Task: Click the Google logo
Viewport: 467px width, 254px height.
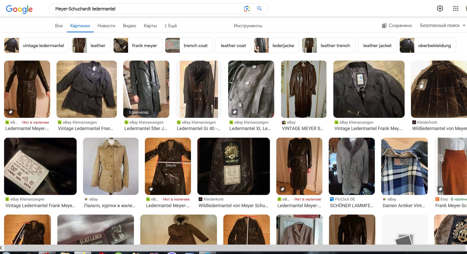Action: [19, 9]
